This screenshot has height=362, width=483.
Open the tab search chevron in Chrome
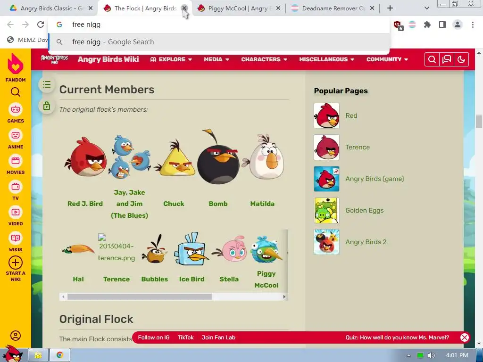pyautogui.click(x=426, y=8)
